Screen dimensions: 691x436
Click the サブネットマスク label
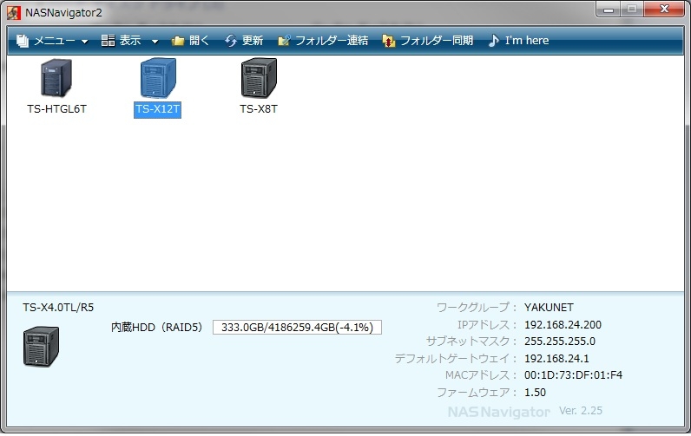pyautogui.click(x=471, y=342)
